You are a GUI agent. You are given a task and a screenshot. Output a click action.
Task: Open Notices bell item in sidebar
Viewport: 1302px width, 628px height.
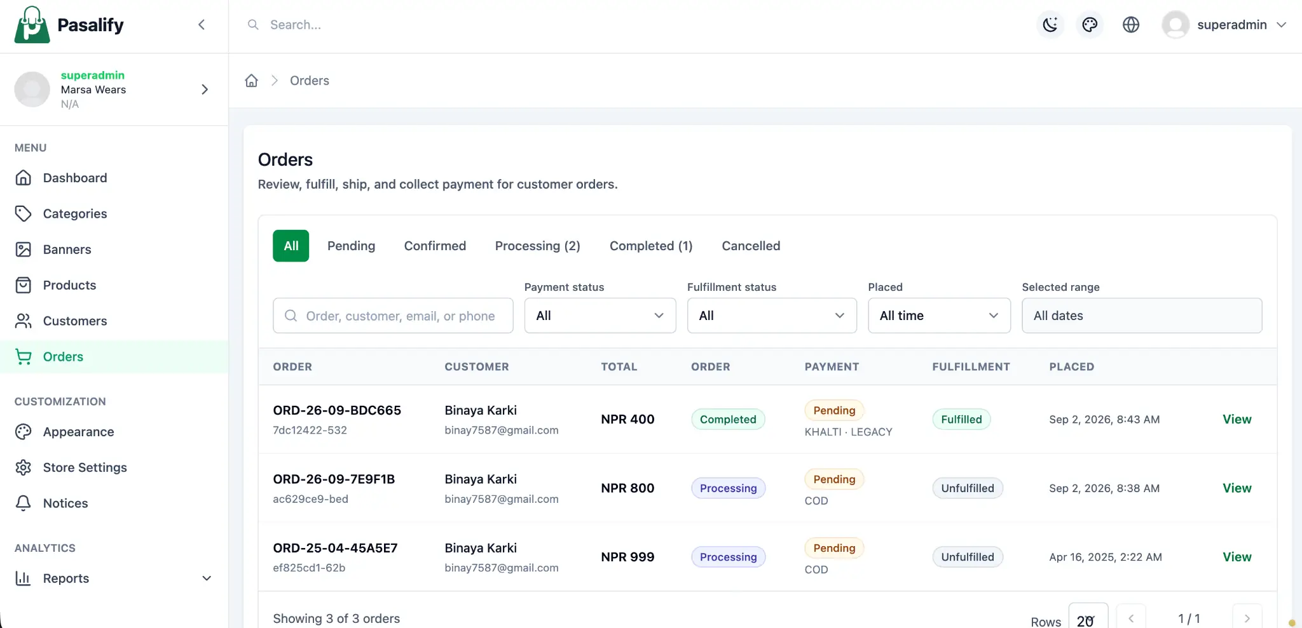[x=114, y=503]
